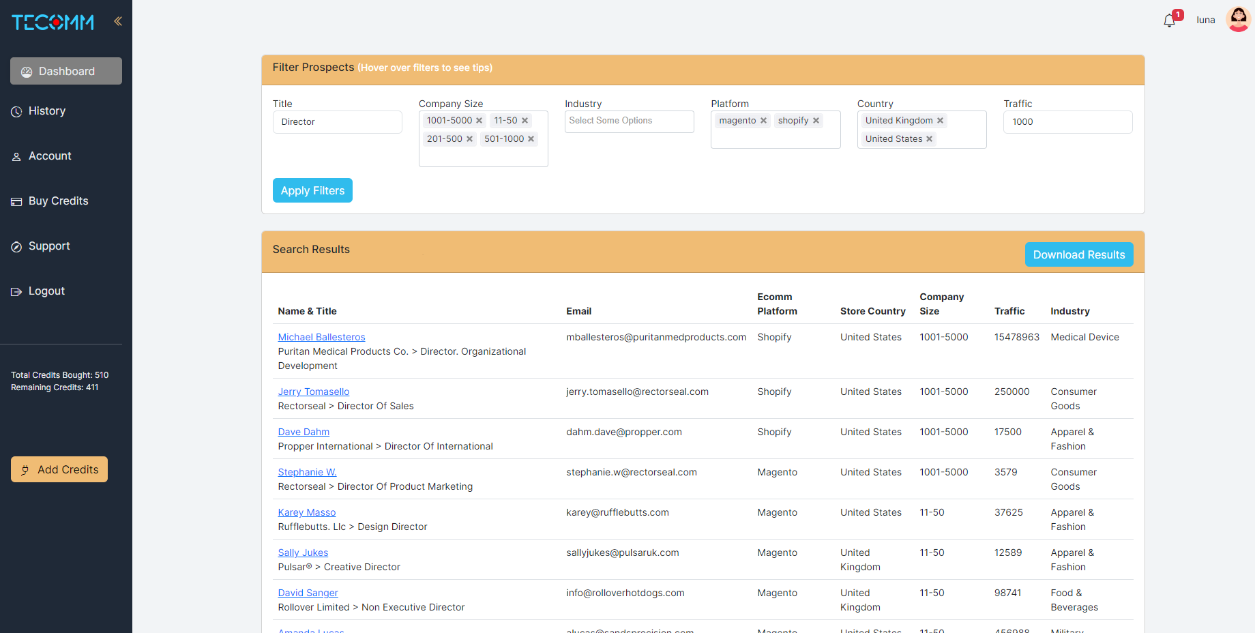Open the Dashboard menu item

(x=66, y=71)
